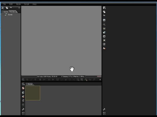Screen dimensions: 157x117
Task: Click the first outliner toolbar icon with dropdown arrow
Action: click(x=3, y=8)
